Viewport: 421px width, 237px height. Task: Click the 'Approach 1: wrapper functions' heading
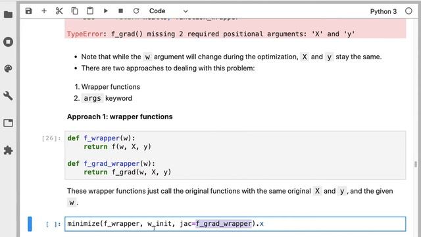pos(120,117)
